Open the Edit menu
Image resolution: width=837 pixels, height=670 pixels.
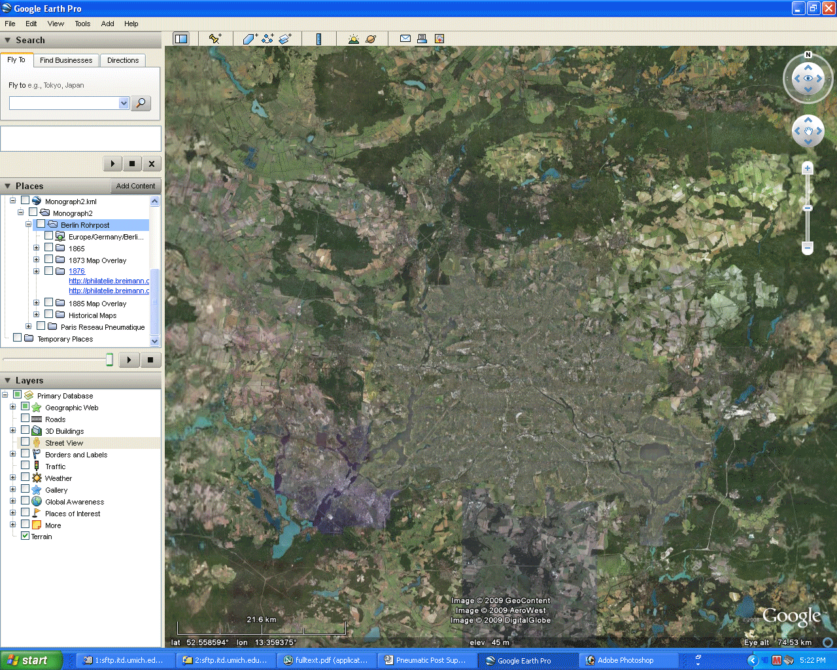pos(31,24)
